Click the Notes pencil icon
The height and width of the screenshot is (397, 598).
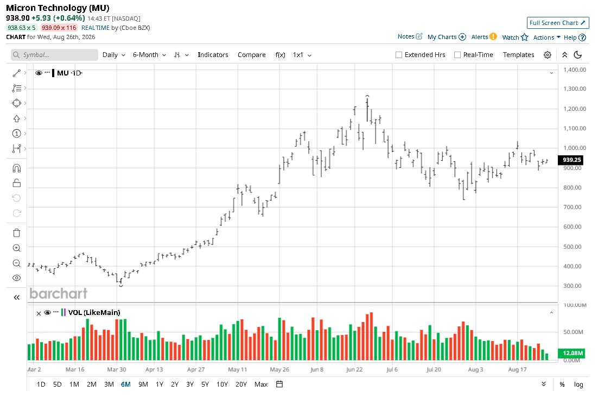click(419, 36)
